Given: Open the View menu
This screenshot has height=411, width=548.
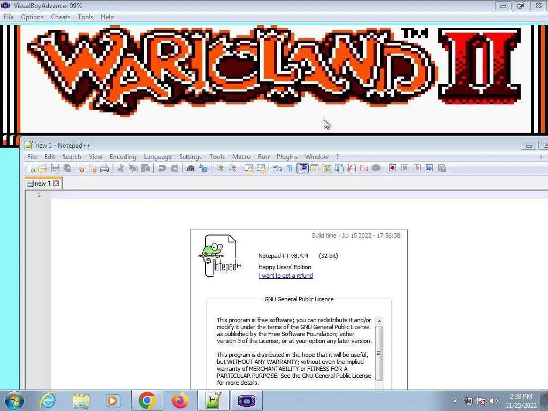Looking at the screenshot, I should [95, 157].
